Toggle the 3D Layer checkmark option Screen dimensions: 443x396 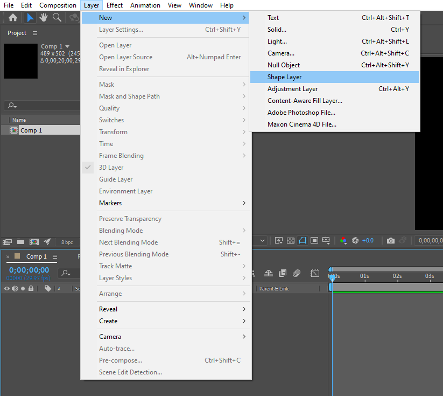tap(111, 168)
